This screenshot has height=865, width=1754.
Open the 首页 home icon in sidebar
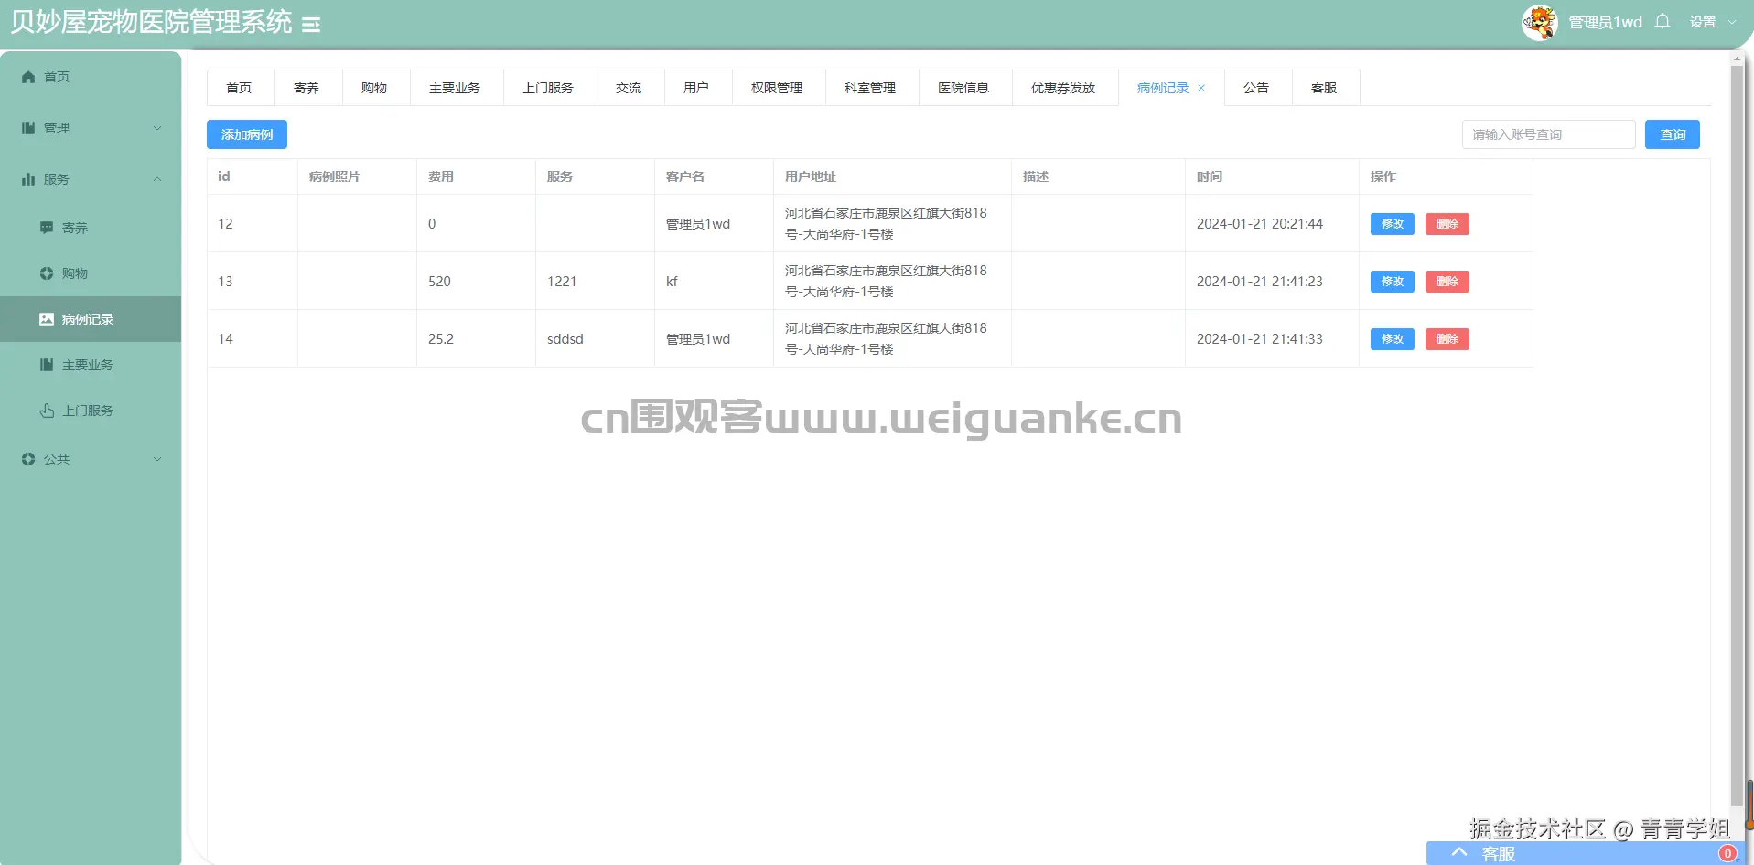point(27,77)
